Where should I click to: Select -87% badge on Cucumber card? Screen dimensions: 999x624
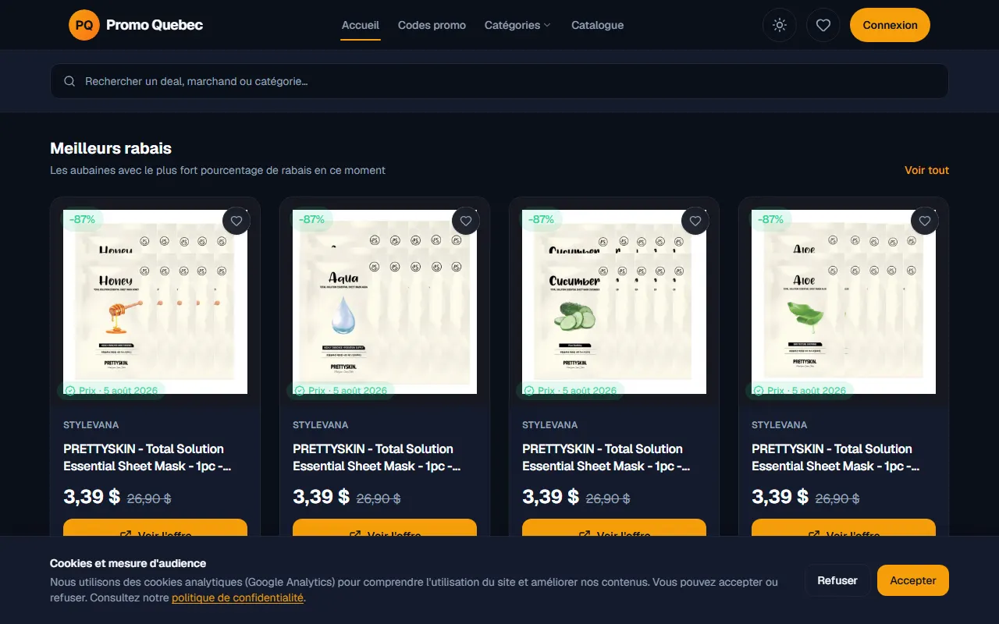(541, 219)
